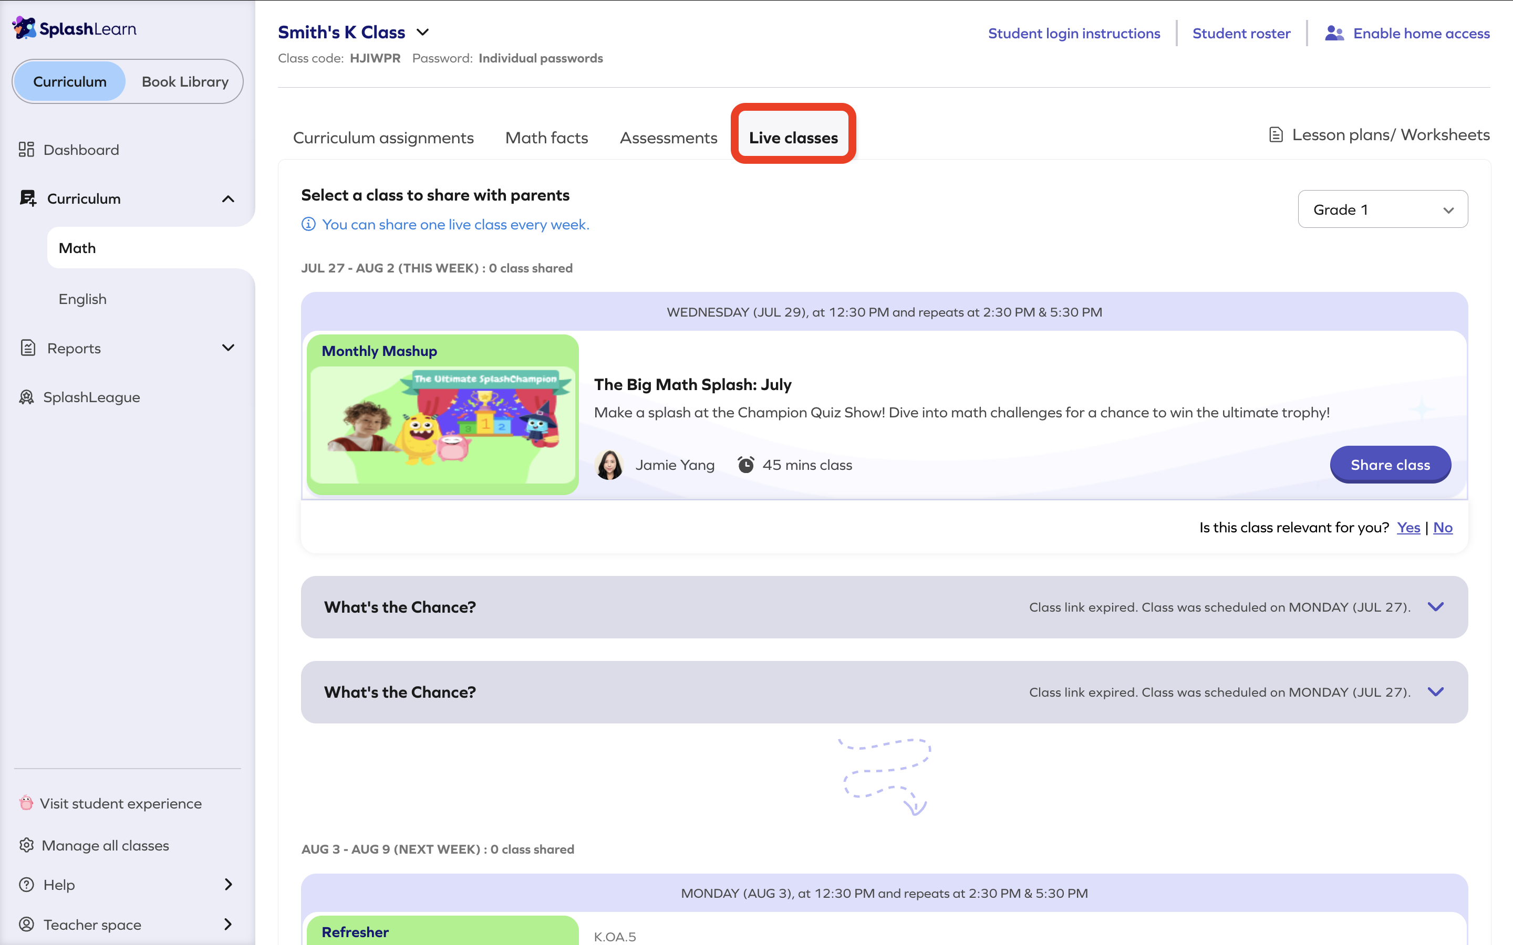
Task: Click the SplashLeague badge icon
Action: pos(26,397)
